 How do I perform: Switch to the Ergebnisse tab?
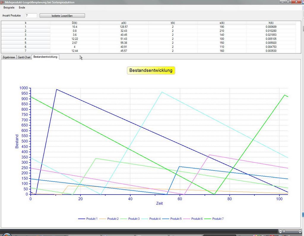coord(9,57)
